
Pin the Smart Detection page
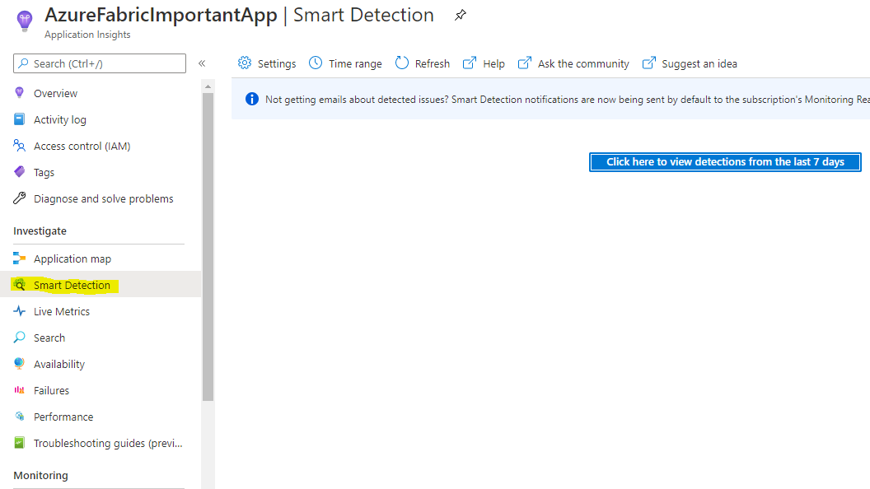(460, 14)
